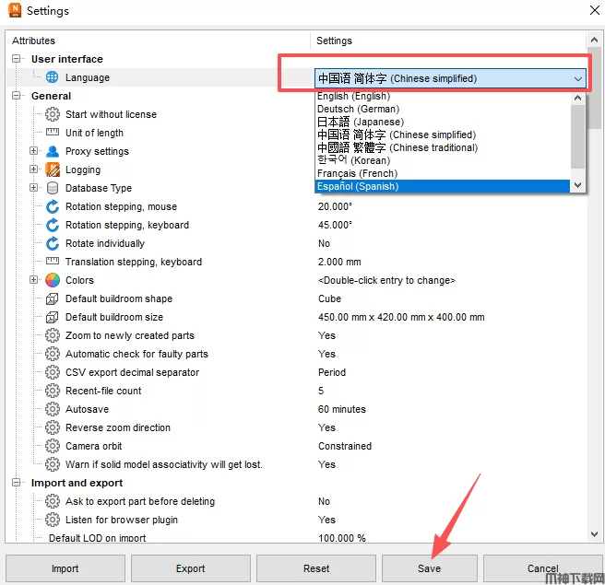The height and width of the screenshot is (585, 605).
Task: Open the Language combo box arrow
Action: click(x=577, y=78)
